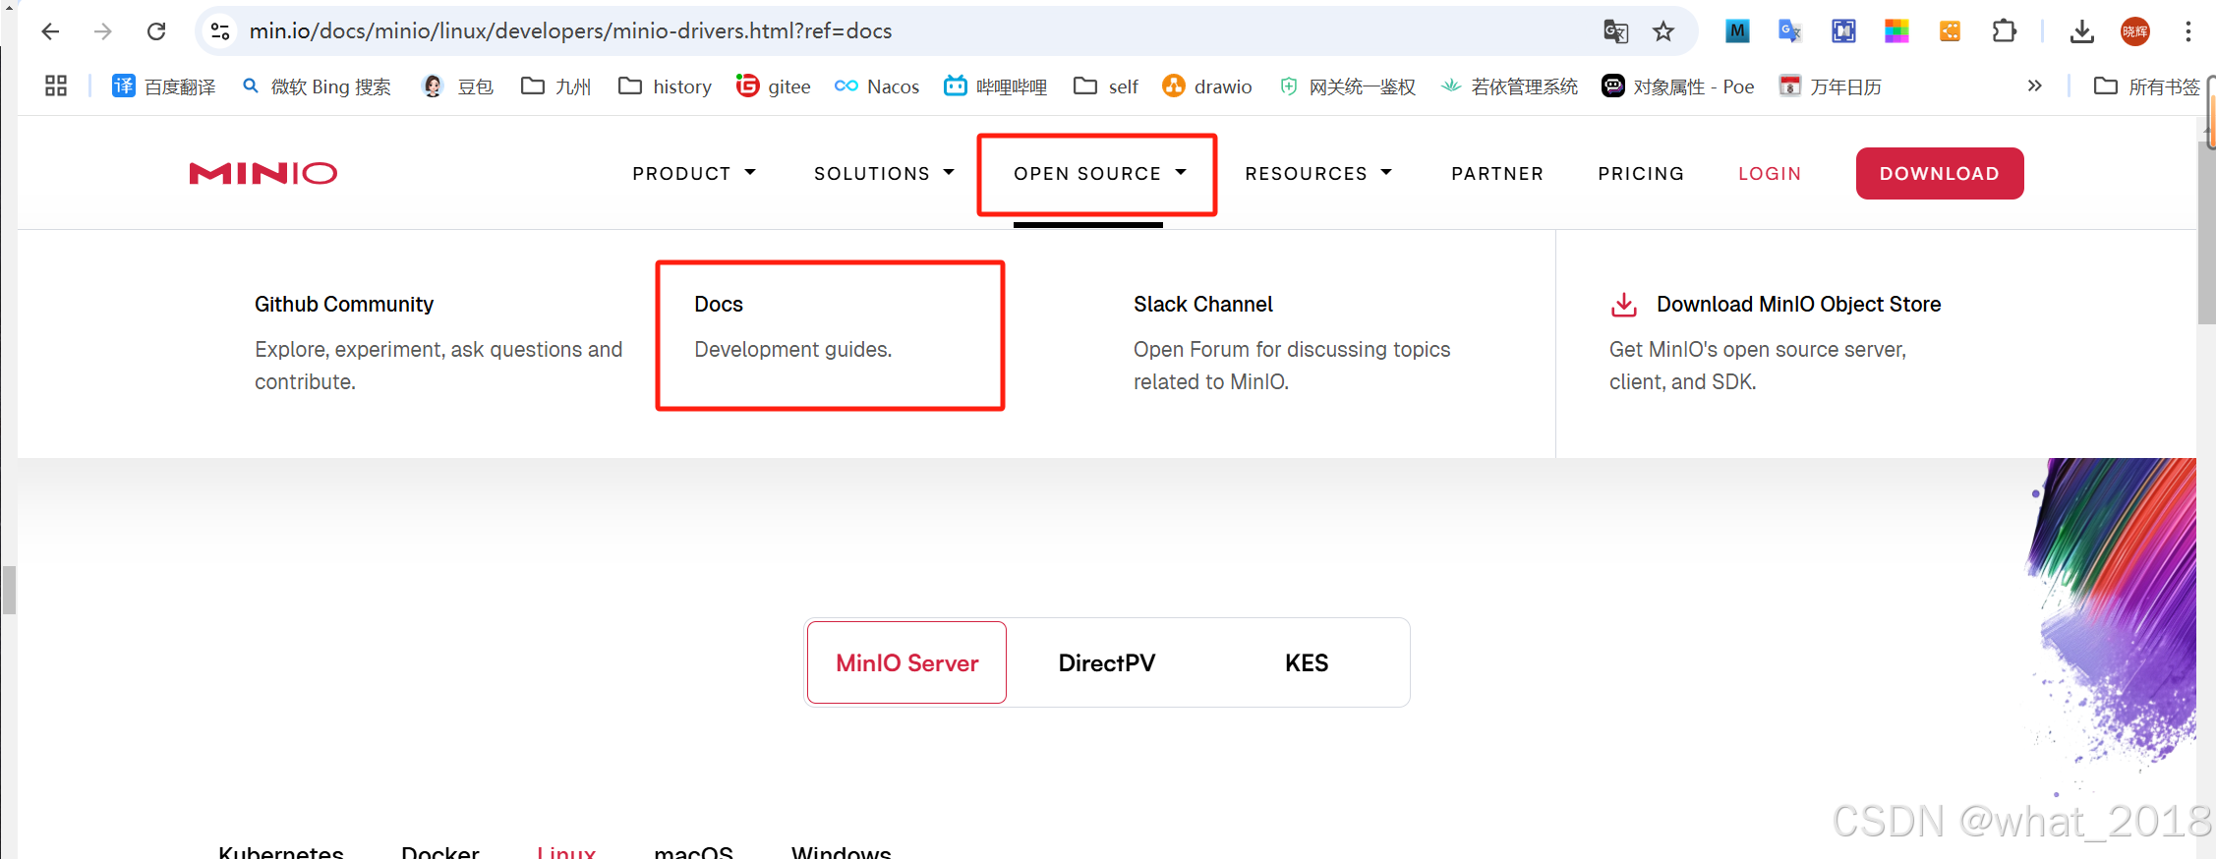Click the Github Community link
This screenshot has width=2216, height=859.
pos(344,305)
